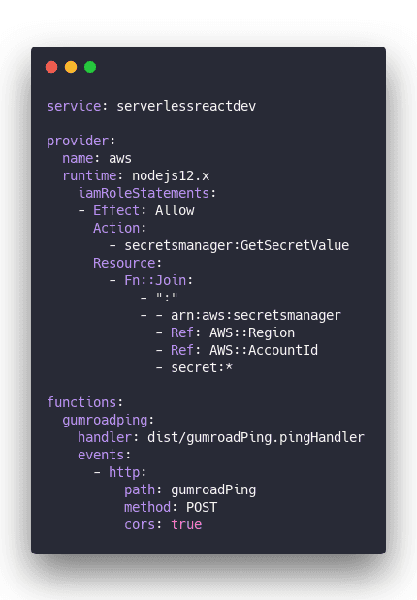The height and width of the screenshot is (600, 417).
Task: Click dist/gumroadPing.pingHandler handler path
Action: click(255, 438)
